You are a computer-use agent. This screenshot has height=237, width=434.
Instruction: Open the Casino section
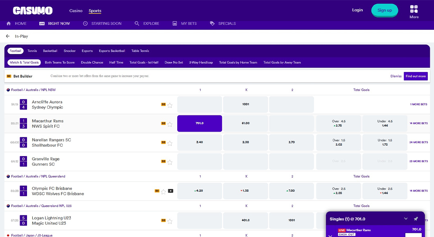coord(76,11)
